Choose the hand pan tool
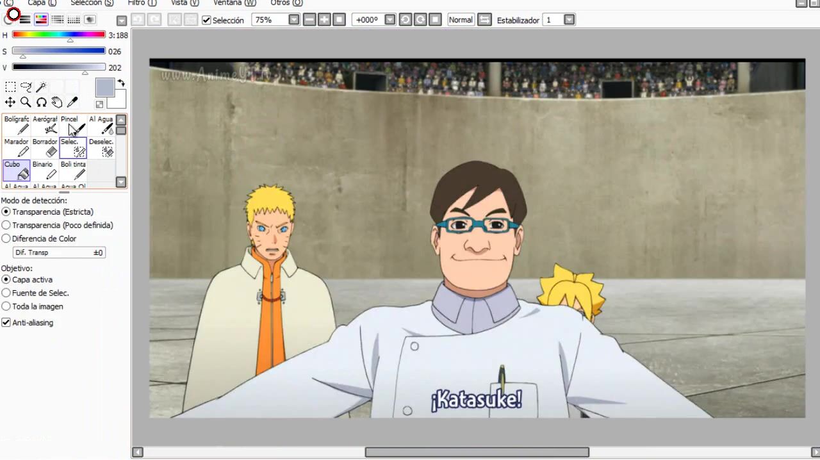820x460 pixels. pos(57,103)
